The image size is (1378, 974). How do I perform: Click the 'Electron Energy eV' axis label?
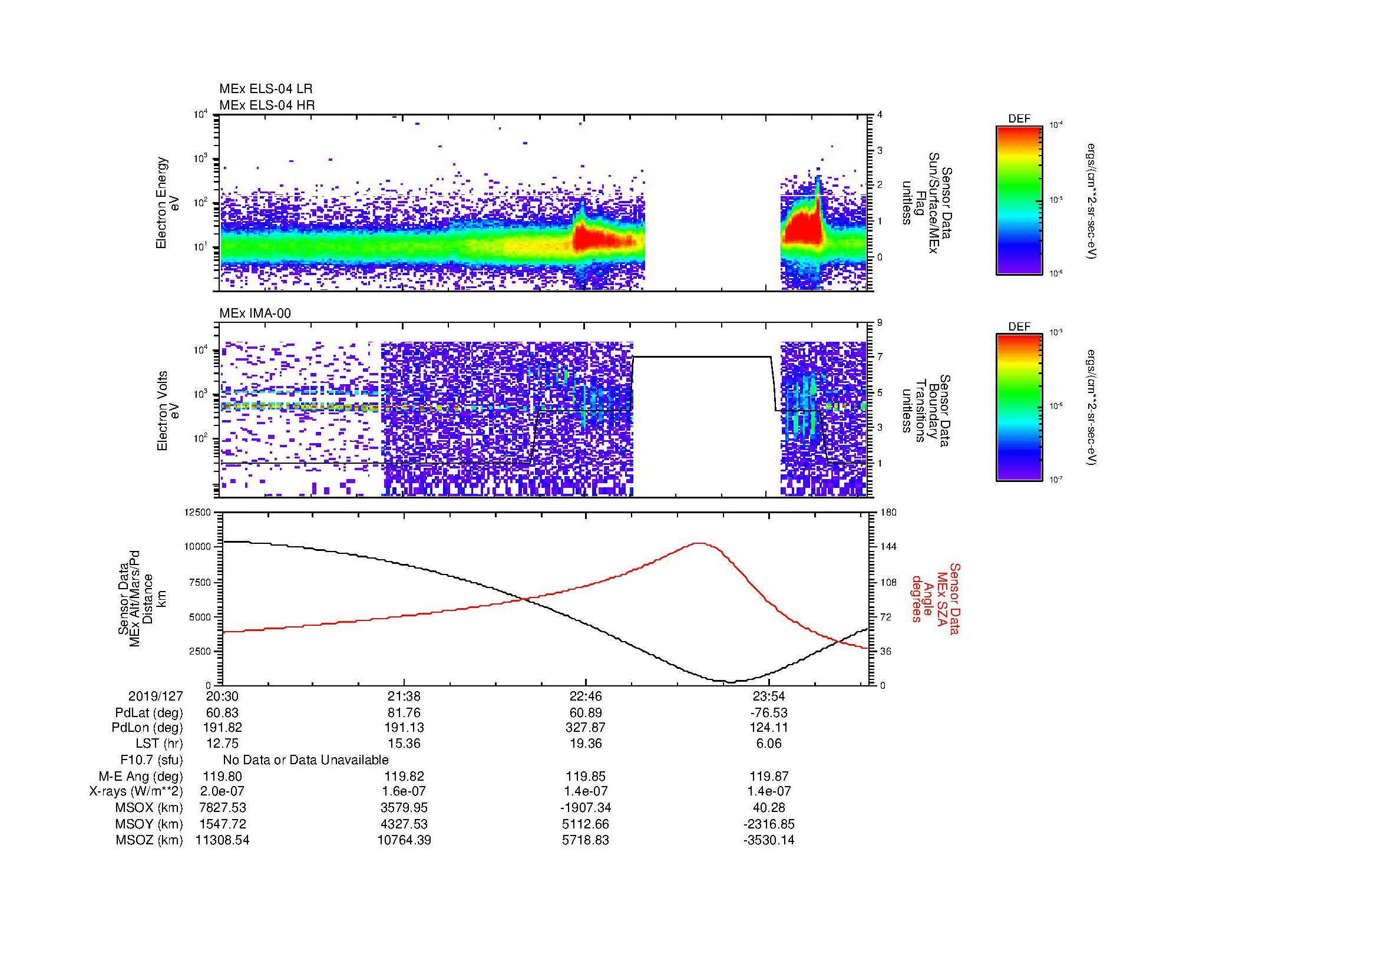pos(168,203)
